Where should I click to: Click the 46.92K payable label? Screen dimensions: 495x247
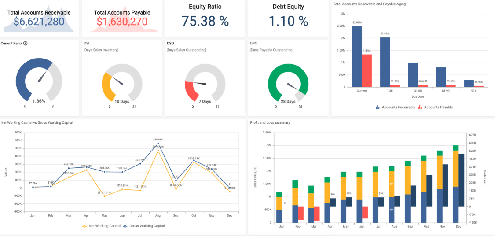[x=479, y=81]
